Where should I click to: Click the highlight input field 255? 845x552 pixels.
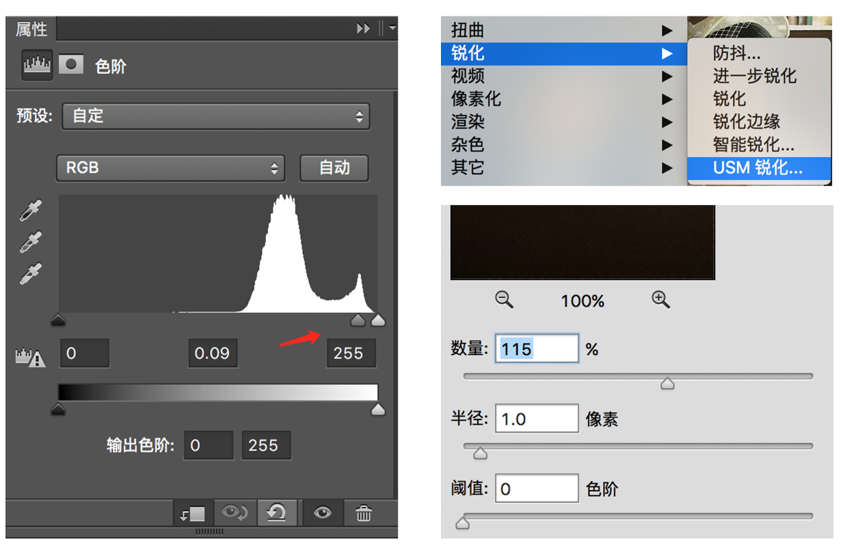click(351, 353)
